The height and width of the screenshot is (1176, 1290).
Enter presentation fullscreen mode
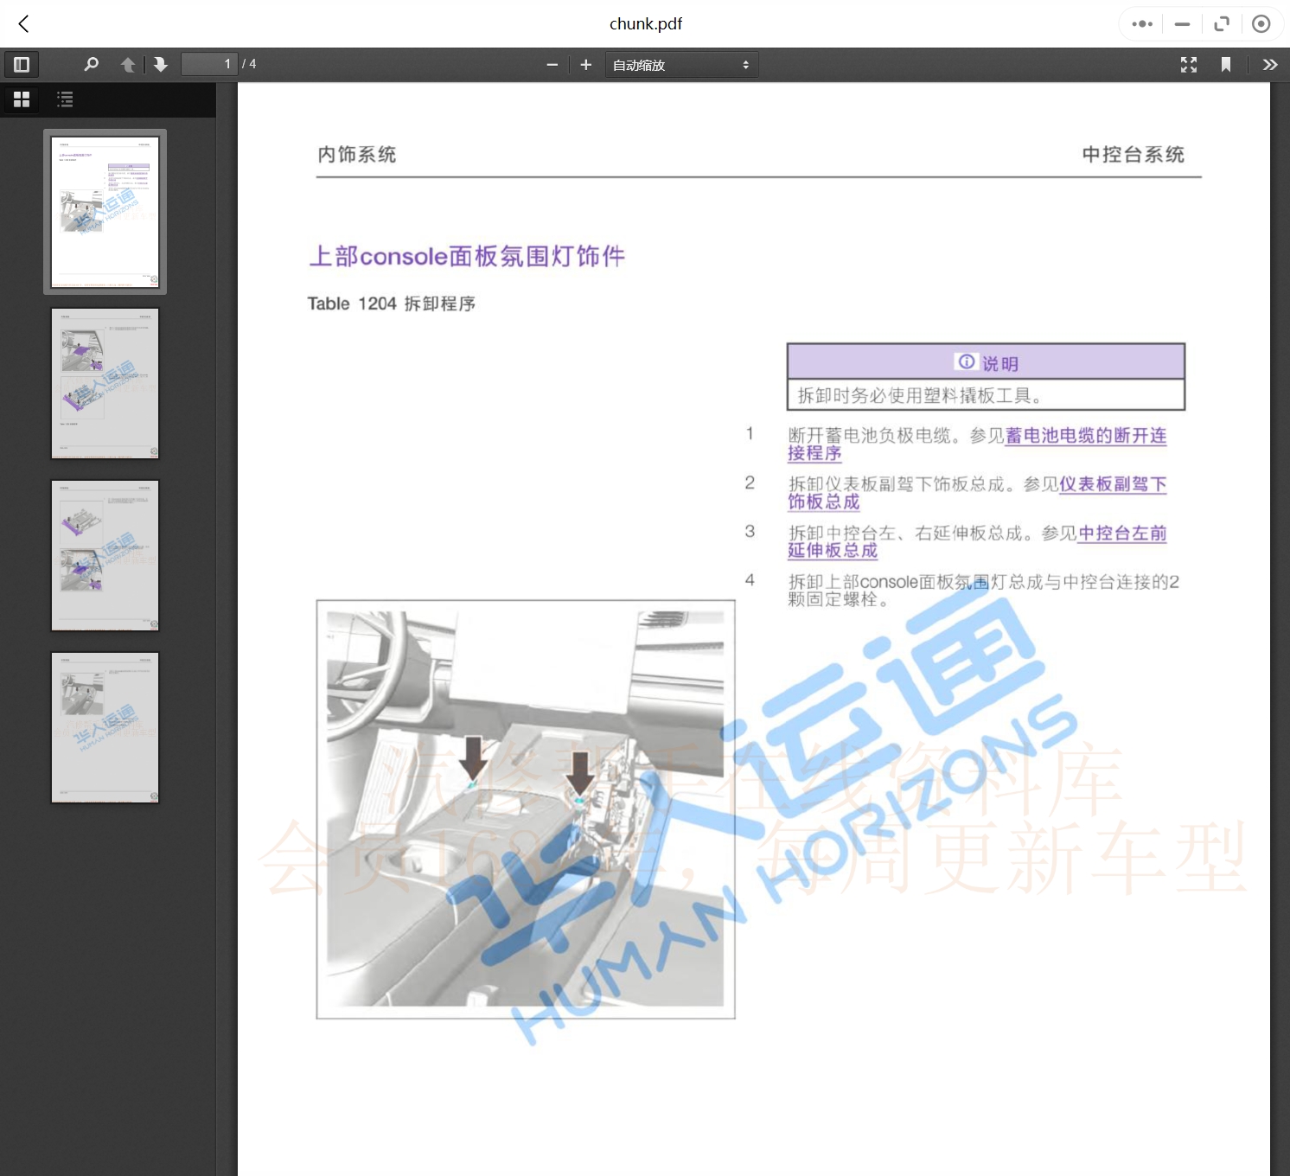[x=1188, y=64]
